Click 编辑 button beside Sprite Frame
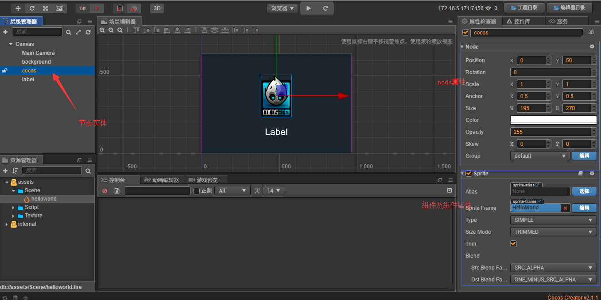601x300 pixels. tap(584, 208)
